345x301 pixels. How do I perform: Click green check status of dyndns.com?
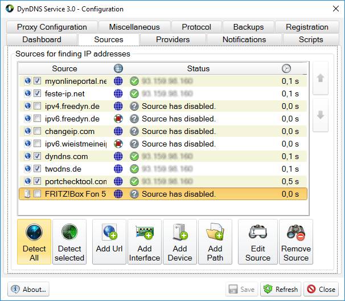point(134,156)
